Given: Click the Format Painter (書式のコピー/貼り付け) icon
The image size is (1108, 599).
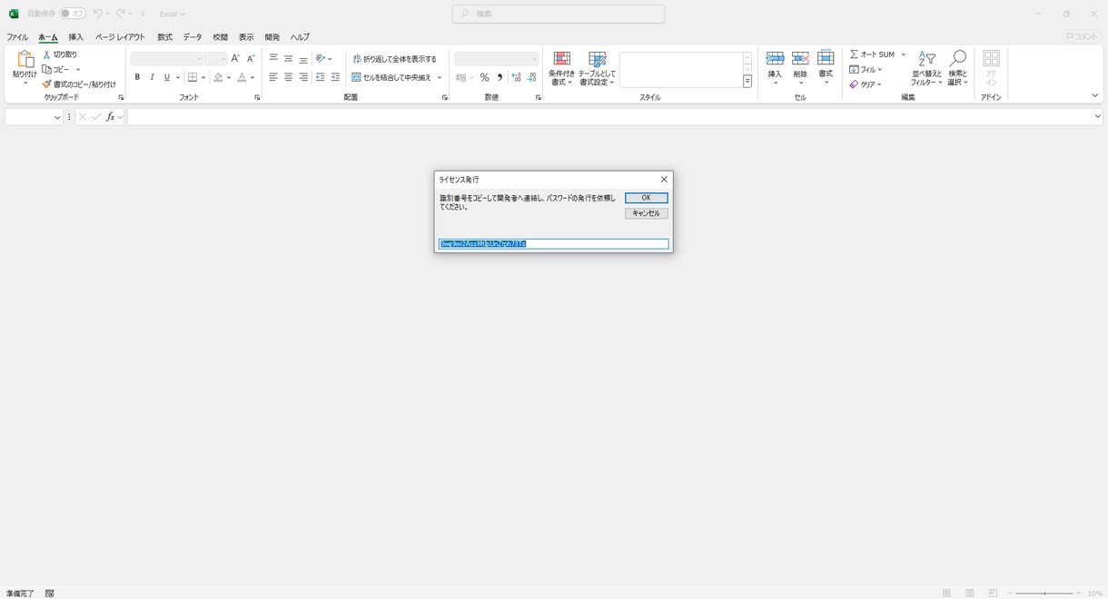Looking at the screenshot, I should (x=47, y=84).
